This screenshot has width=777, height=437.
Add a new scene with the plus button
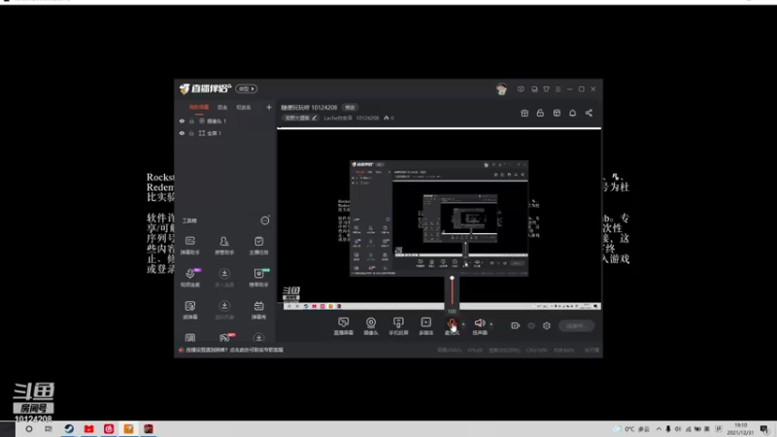(x=269, y=107)
